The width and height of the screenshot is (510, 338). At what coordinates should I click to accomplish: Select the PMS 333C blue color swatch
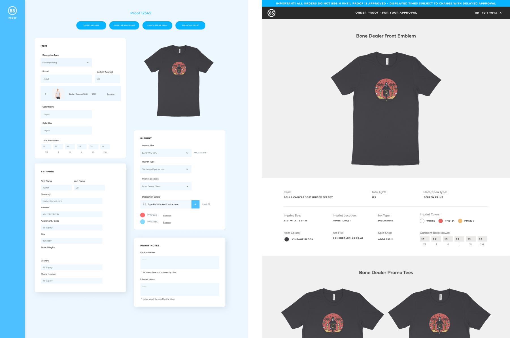(x=143, y=222)
